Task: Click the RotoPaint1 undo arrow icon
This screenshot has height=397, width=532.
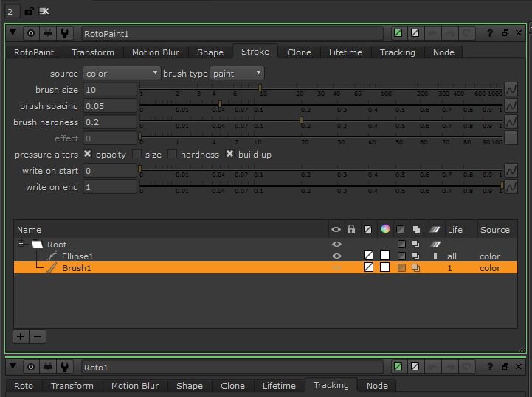Action: 432,33
